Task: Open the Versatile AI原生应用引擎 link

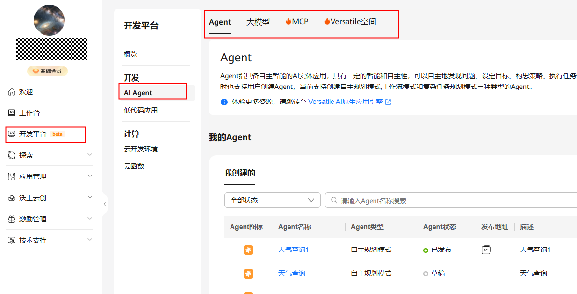Action: pyautogui.click(x=346, y=102)
